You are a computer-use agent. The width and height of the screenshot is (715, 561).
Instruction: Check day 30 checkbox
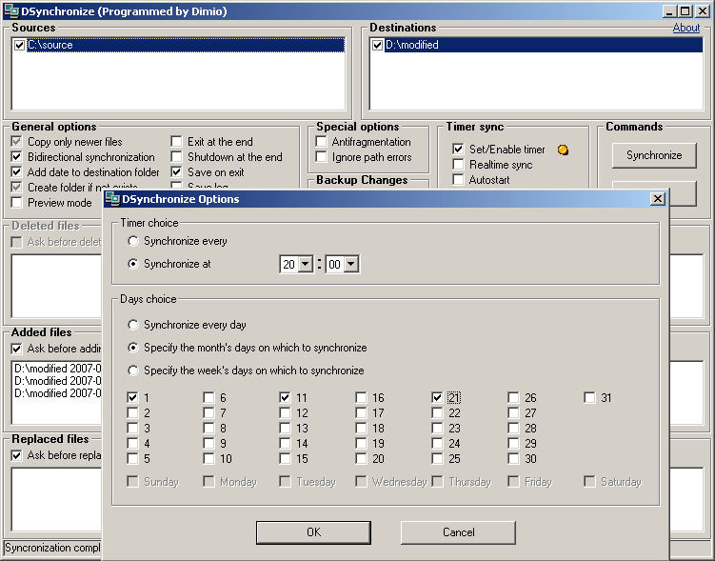tap(513, 458)
